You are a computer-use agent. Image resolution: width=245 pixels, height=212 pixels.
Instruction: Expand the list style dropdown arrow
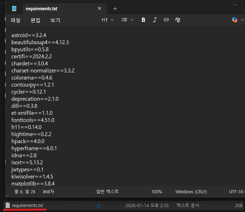132,20
